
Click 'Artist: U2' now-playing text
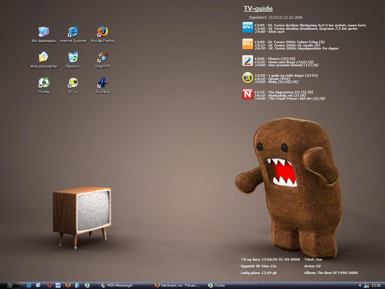tap(312, 266)
